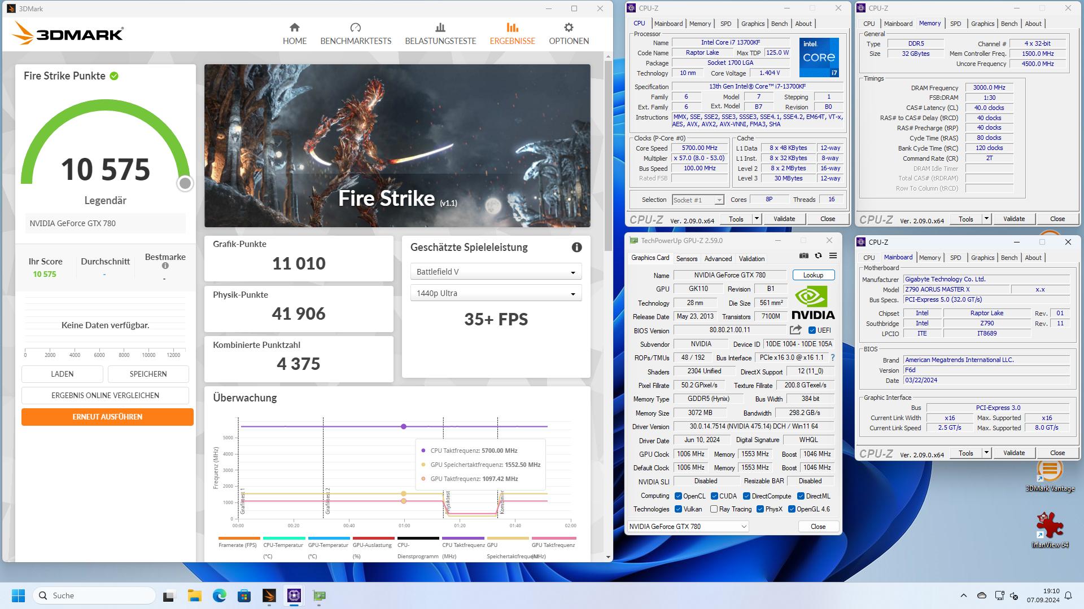Expand the 1440p Ultra preset dropdown
1084x609 pixels.
[496, 293]
